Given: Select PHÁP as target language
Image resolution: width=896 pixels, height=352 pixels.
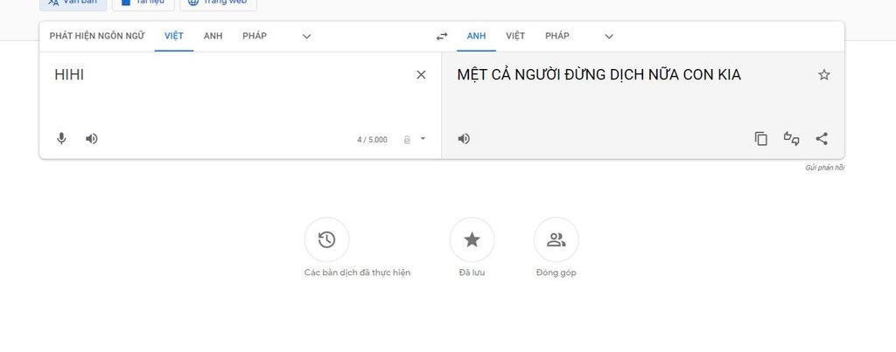Looking at the screenshot, I should (556, 36).
